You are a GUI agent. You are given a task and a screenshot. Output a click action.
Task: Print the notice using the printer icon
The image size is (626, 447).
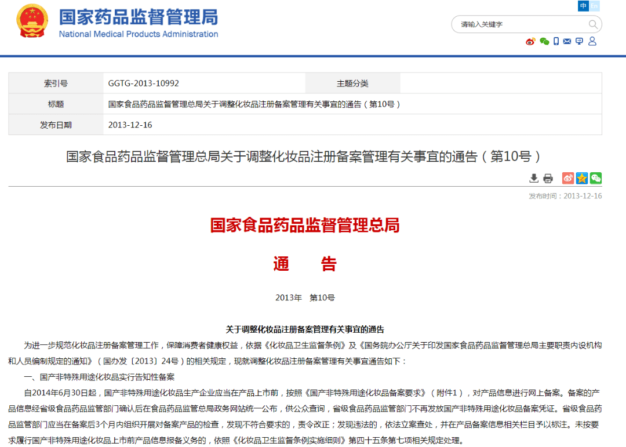pos(548,179)
